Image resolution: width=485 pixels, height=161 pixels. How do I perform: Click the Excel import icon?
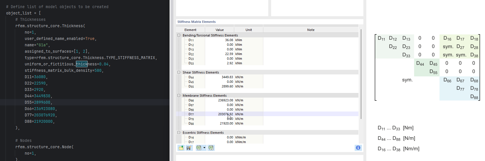click(211, 148)
